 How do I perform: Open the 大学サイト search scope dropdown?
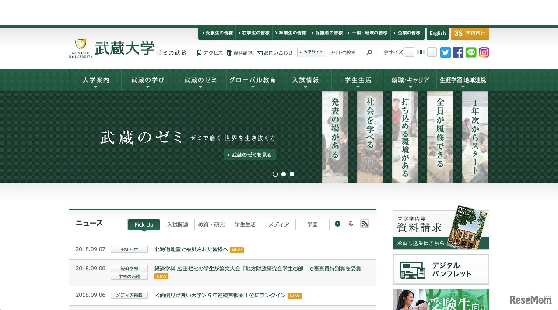(311, 52)
